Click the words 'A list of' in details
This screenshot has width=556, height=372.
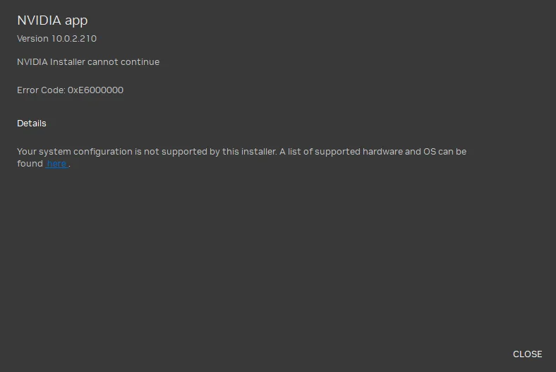coord(291,152)
